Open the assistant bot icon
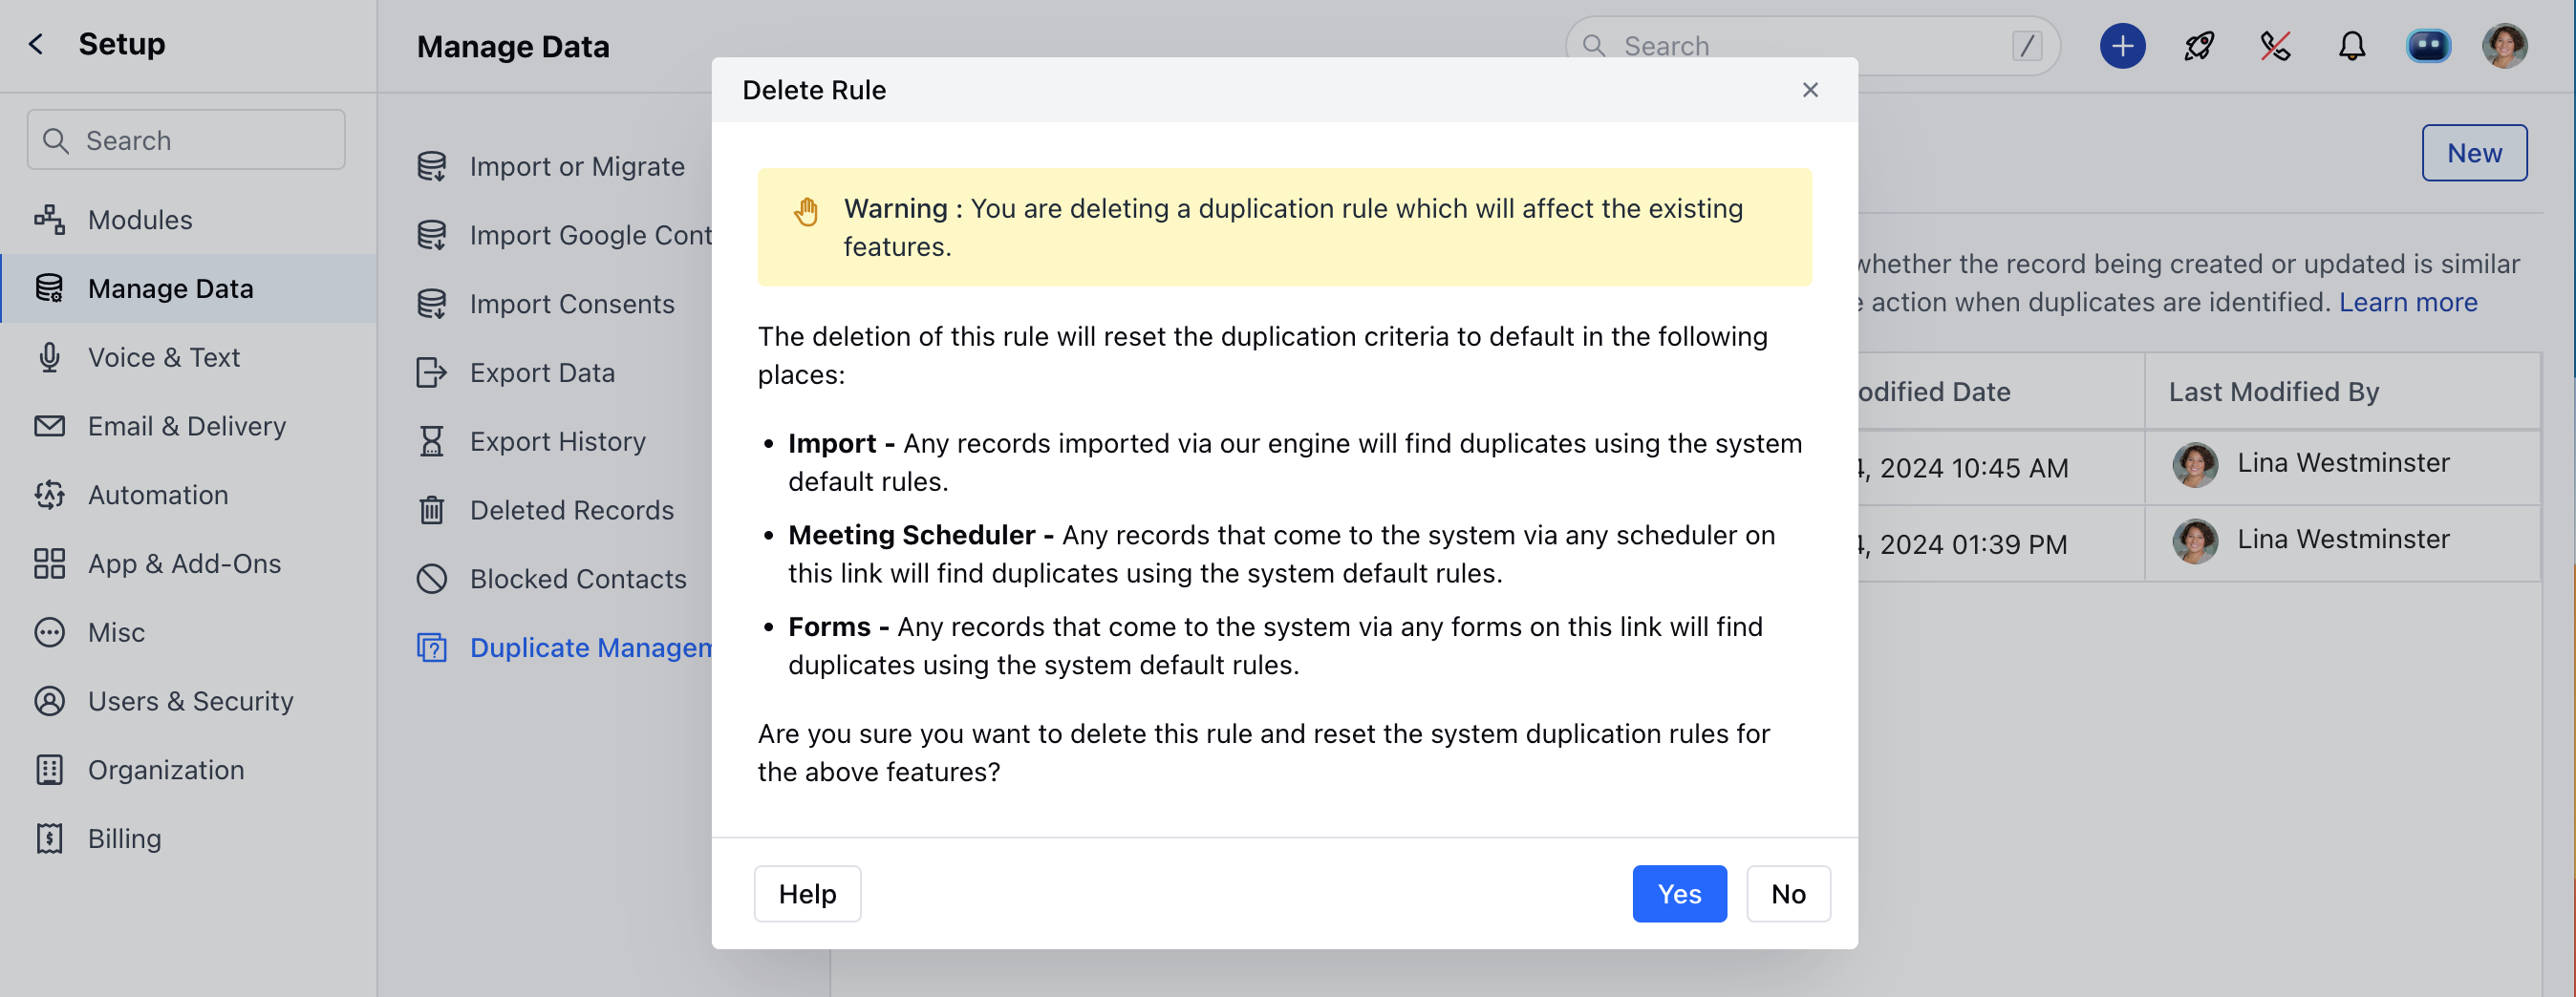Screen dimensions: 2576x997 2428,46
